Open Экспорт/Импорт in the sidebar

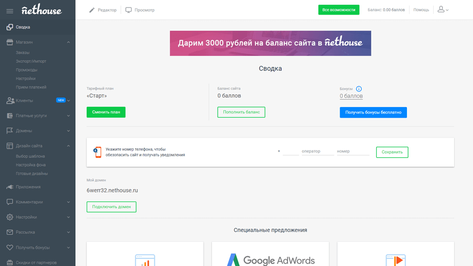[31, 61]
